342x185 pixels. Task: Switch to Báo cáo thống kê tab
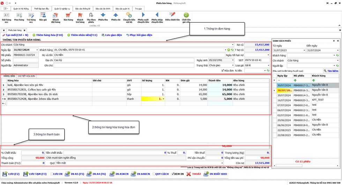pyautogui.click(x=83, y=8)
